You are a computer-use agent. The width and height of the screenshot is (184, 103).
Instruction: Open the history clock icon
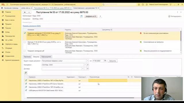143,5
